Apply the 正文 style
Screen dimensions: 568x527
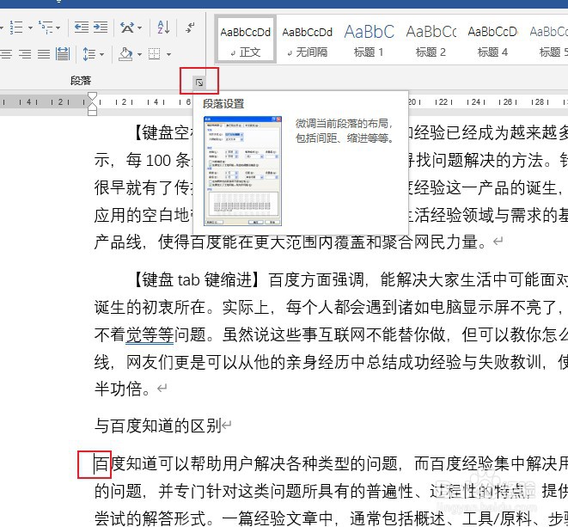(x=246, y=40)
